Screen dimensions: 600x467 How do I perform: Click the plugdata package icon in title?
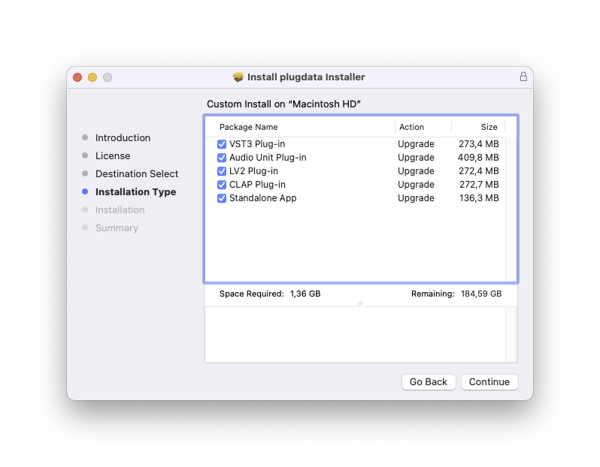[x=238, y=77]
